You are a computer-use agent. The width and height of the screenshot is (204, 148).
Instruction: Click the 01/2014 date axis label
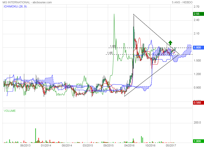point(46,145)
